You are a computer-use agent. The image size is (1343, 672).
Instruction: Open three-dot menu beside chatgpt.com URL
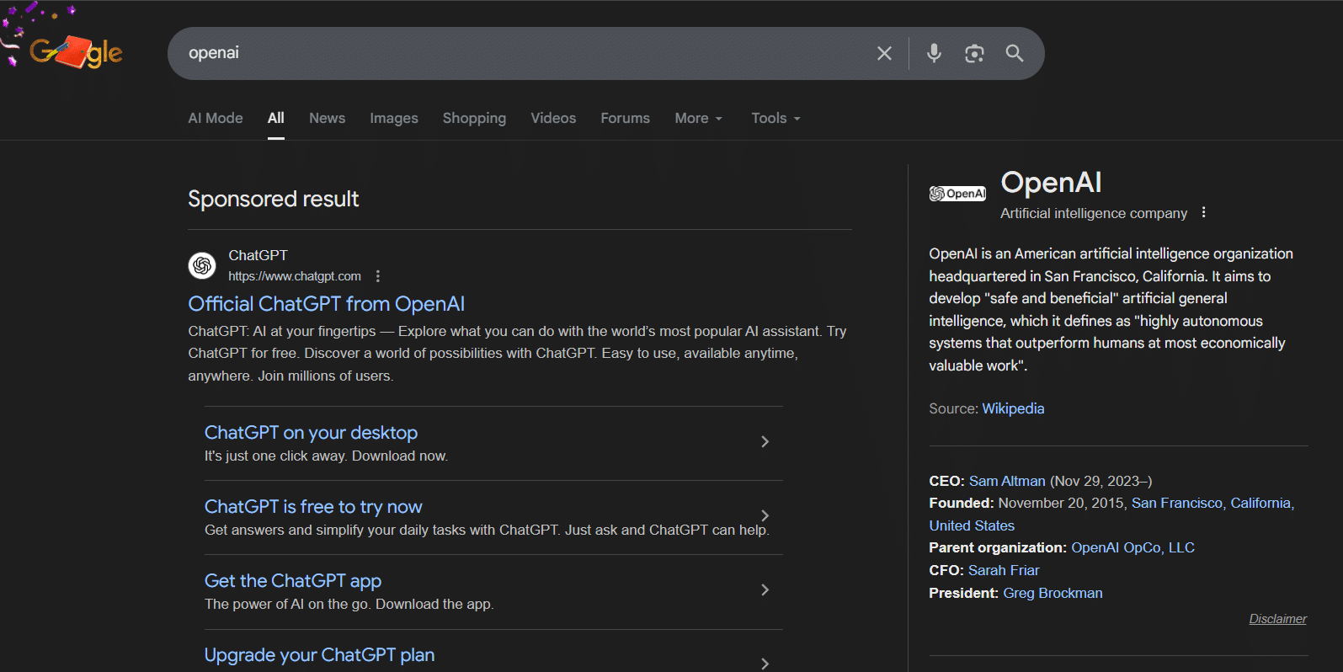[378, 276]
